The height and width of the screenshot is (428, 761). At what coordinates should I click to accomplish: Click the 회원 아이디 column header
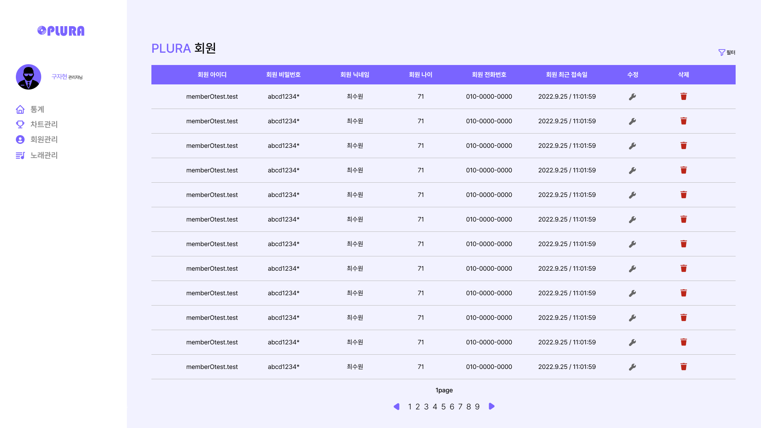(212, 75)
